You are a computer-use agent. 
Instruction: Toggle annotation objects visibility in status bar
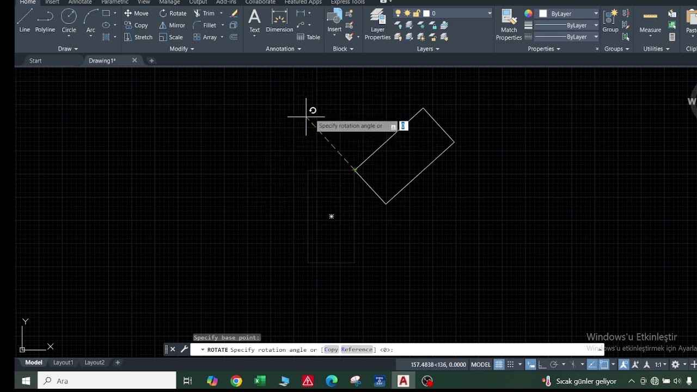click(624, 364)
